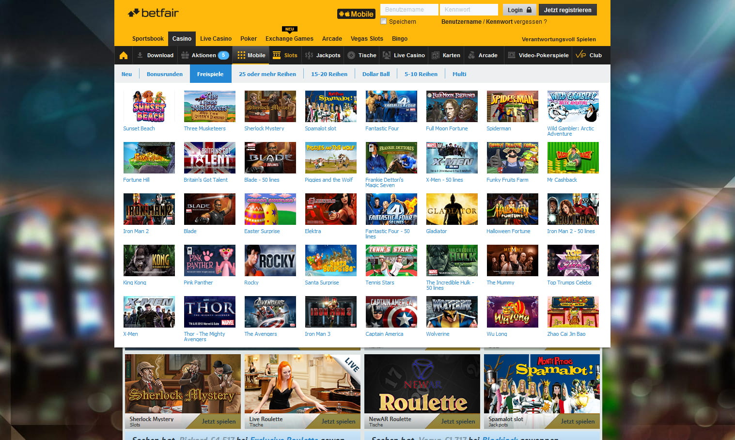The width and height of the screenshot is (735, 440).
Task: Open Live Casino top tab
Action: click(x=216, y=39)
